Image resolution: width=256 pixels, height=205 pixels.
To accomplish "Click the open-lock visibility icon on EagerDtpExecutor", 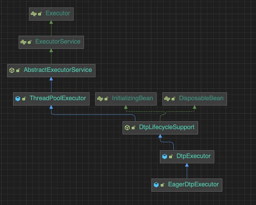I will click(x=162, y=185).
